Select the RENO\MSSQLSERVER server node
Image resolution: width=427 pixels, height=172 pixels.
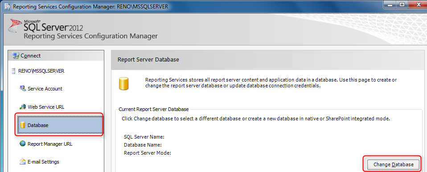point(41,71)
